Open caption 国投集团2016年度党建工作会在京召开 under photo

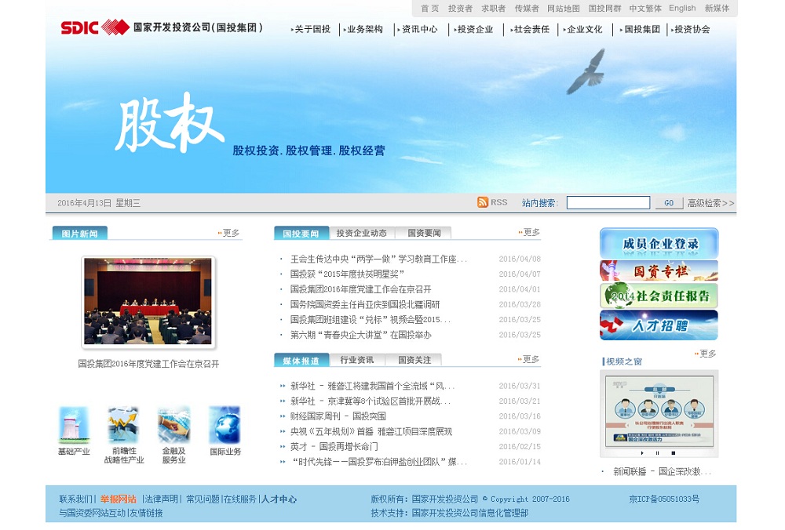click(148, 364)
